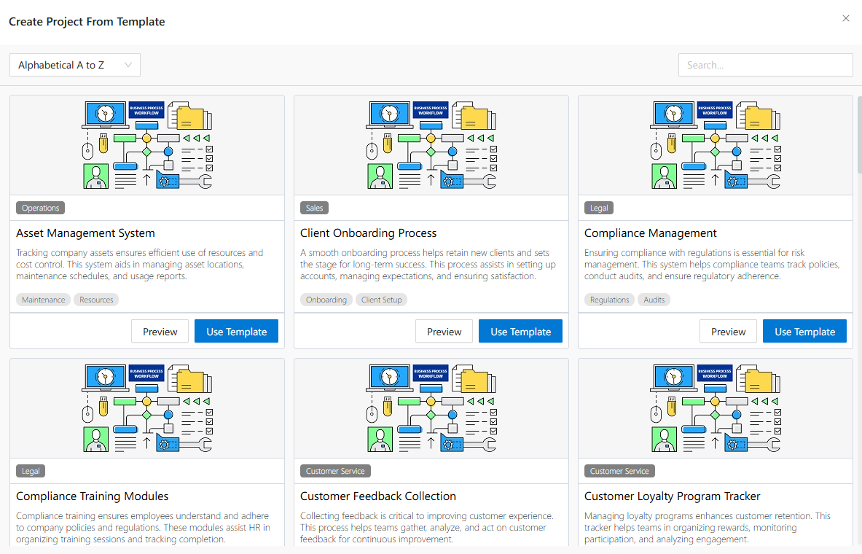Select Customer Service tag on Customer Loyalty Program Tracker
Viewport: 862px width, 554px height.
pos(619,471)
